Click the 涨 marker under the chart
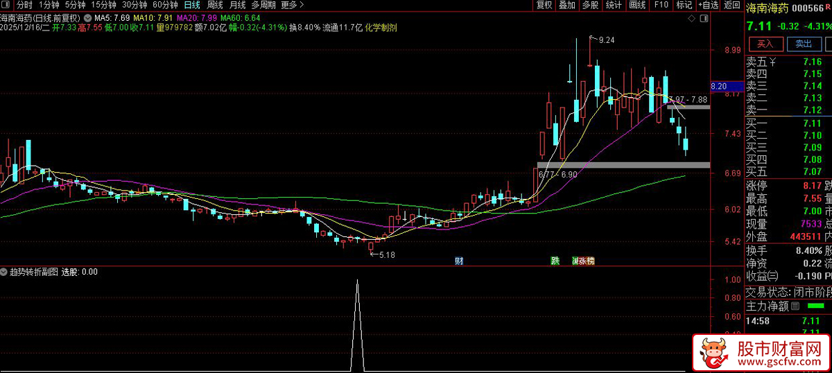 583,261
